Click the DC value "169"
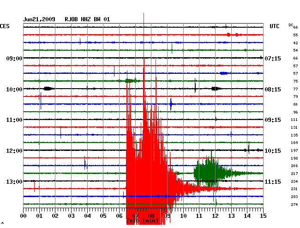 (294, 143)
